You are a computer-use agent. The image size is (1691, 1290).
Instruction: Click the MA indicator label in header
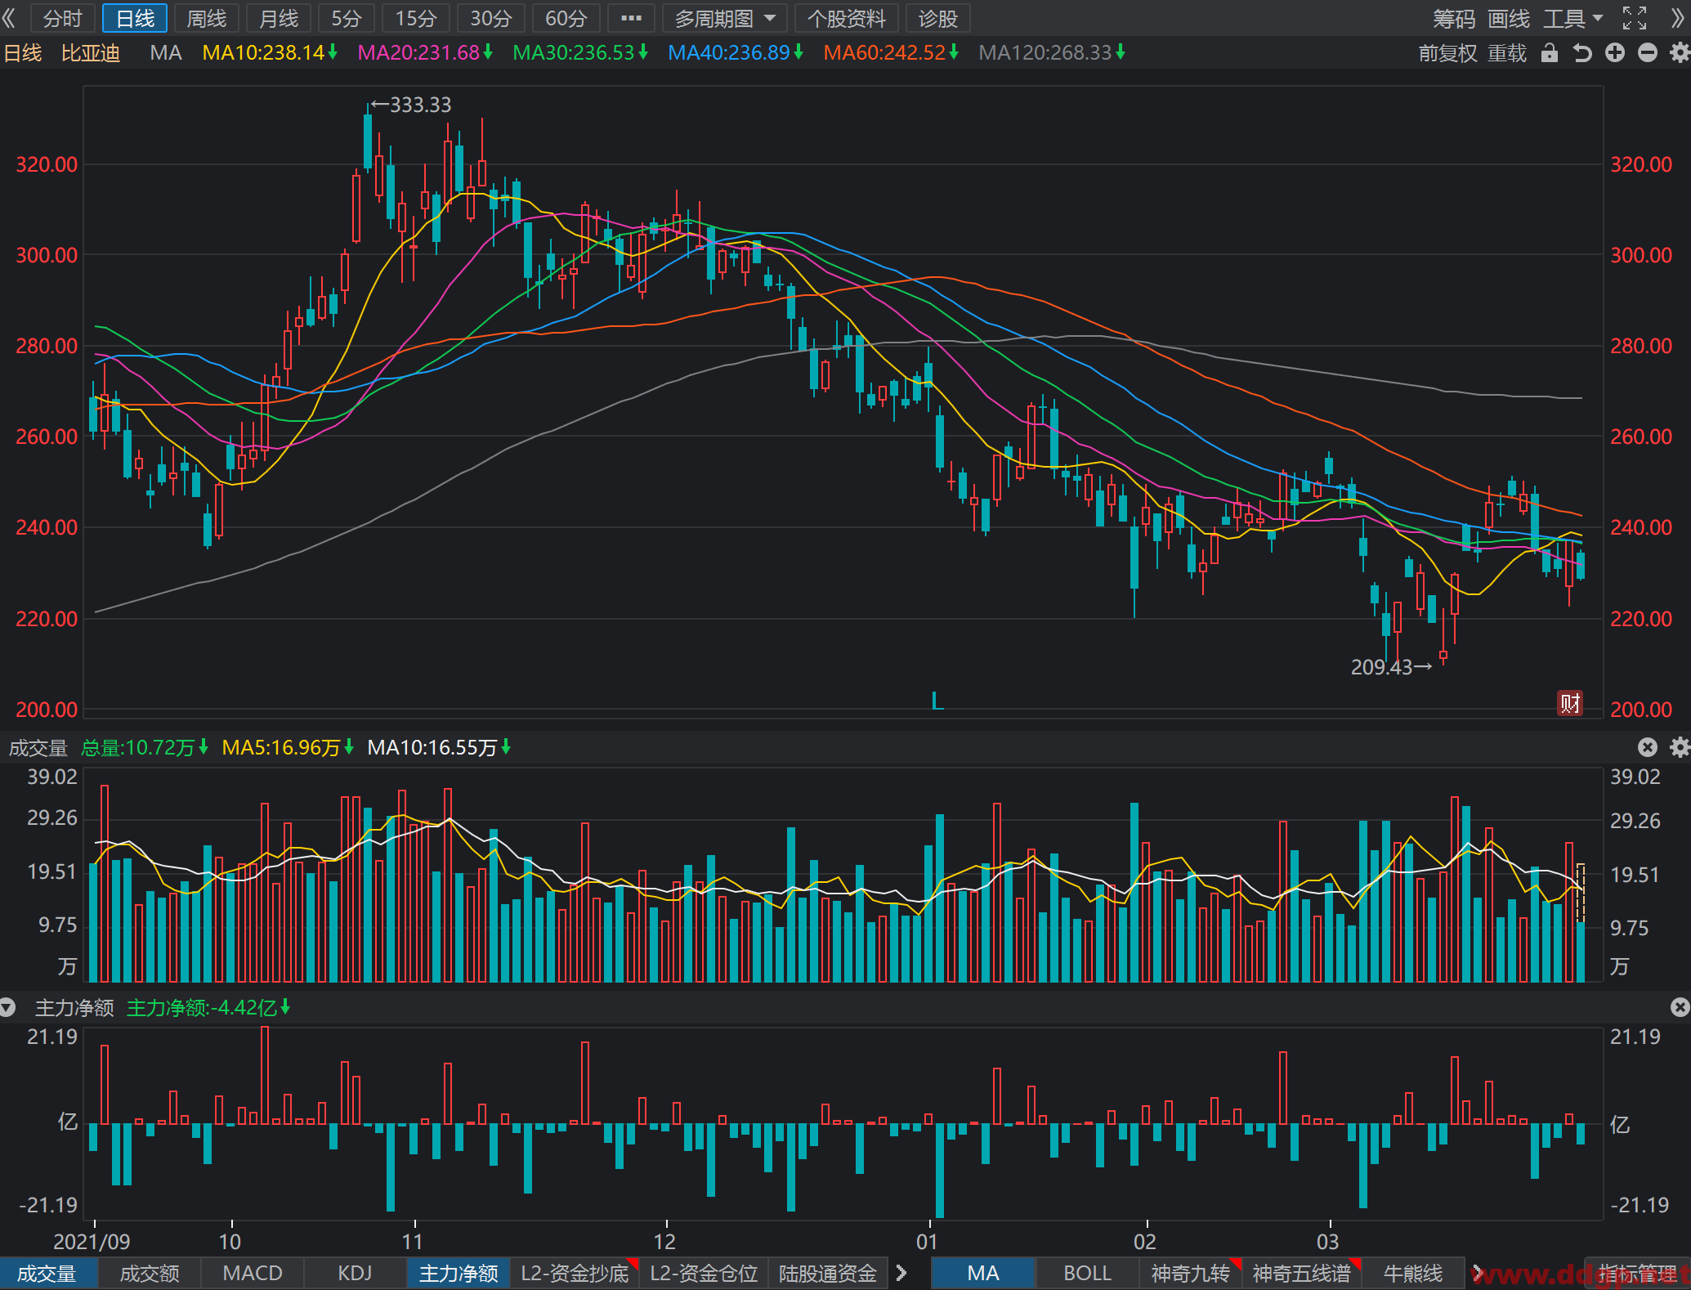pyautogui.click(x=166, y=53)
